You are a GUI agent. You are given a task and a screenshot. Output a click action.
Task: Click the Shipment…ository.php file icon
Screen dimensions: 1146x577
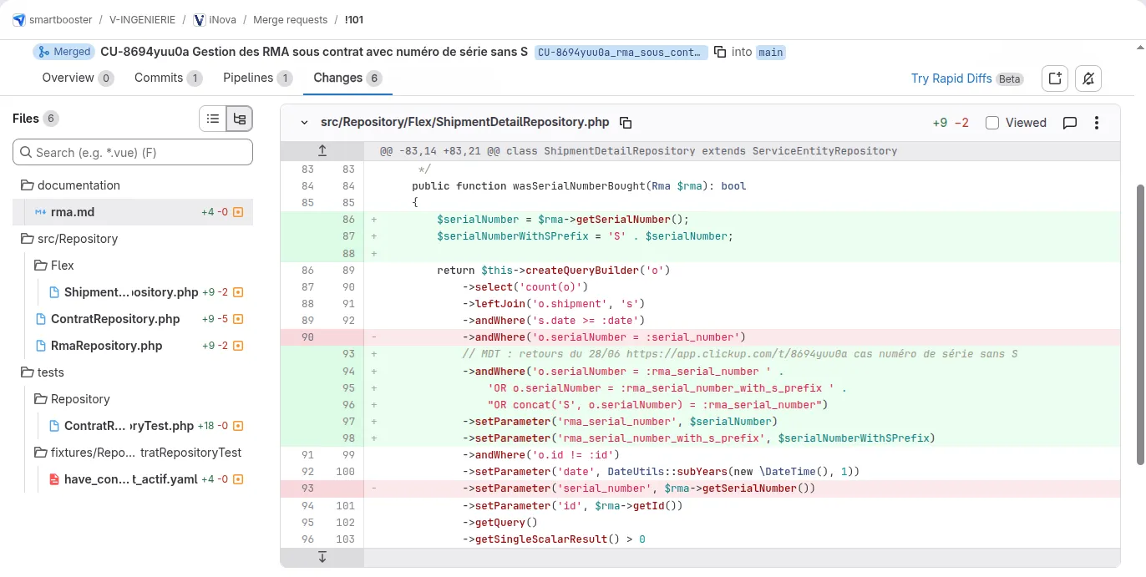pyautogui.click(x=54, y=292)
